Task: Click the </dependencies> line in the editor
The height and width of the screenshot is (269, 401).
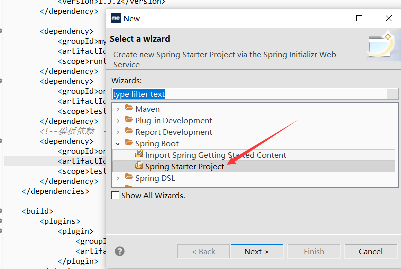Action: (x=56, y=191)
